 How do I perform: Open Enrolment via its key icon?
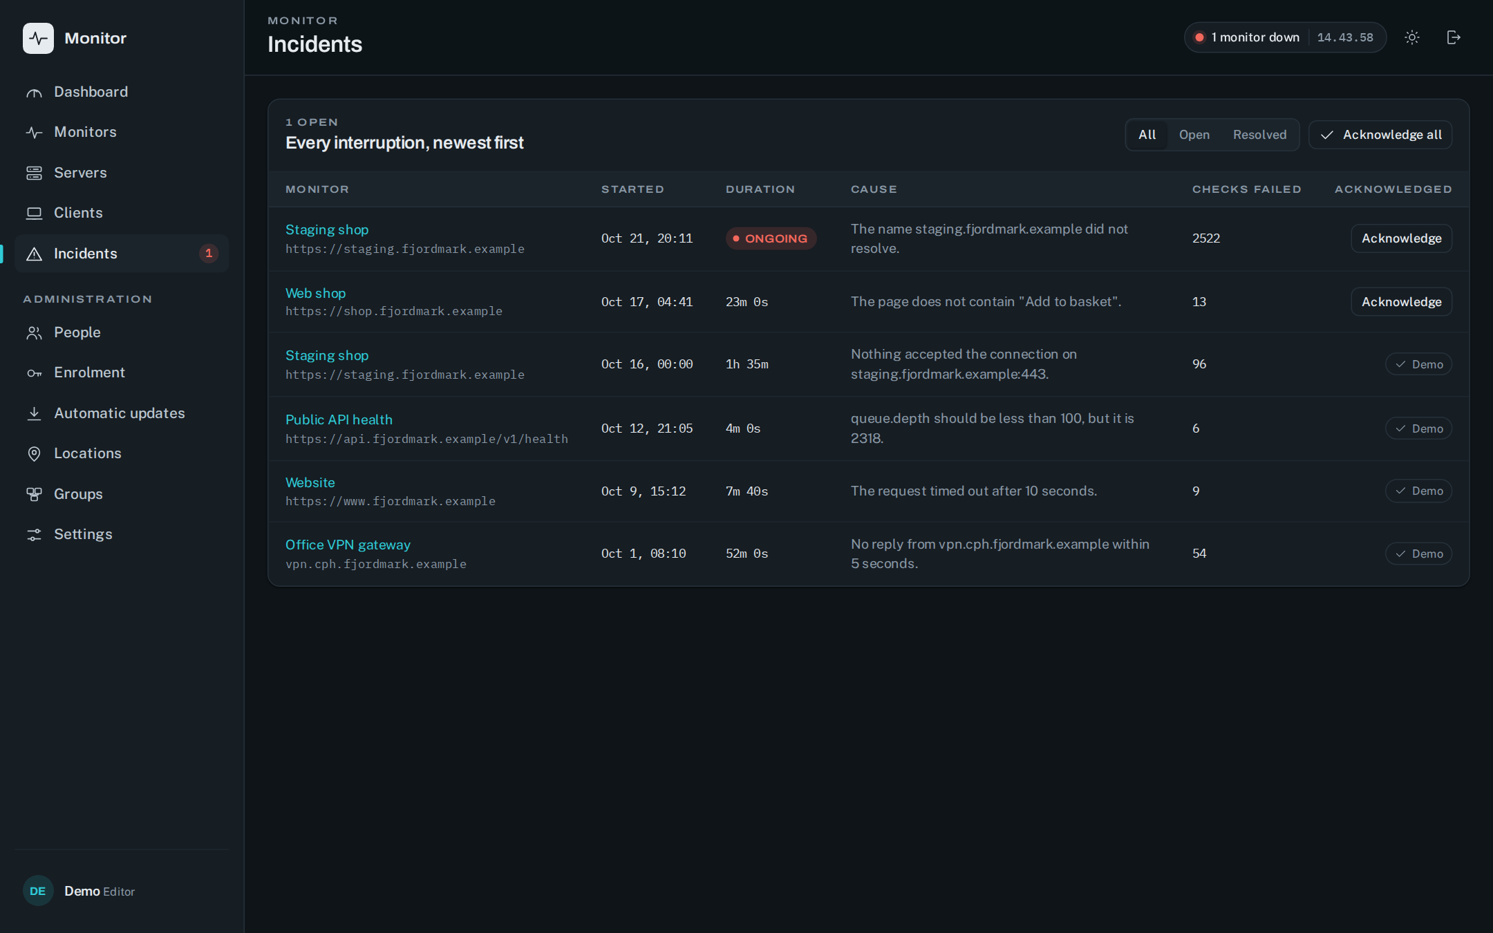click(x=34, y=373)
